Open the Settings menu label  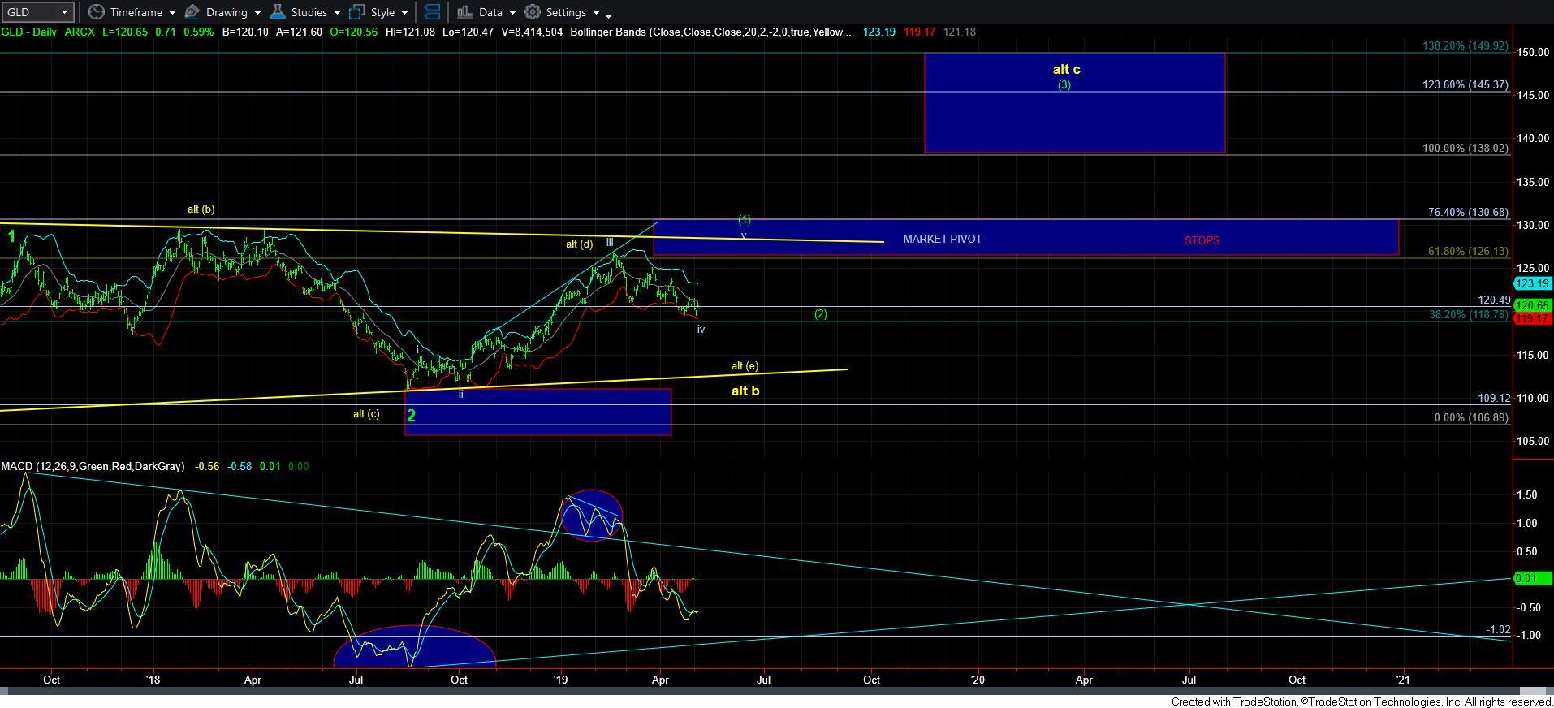566,12
